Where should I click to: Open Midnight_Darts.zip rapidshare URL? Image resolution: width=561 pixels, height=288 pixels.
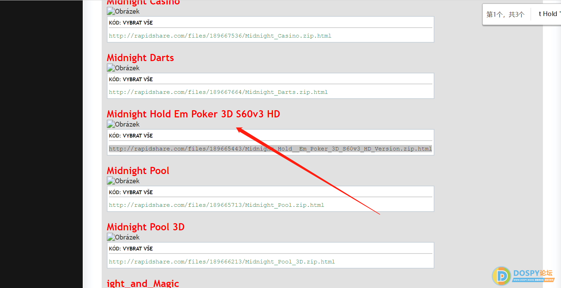click(x=218, y=92)
